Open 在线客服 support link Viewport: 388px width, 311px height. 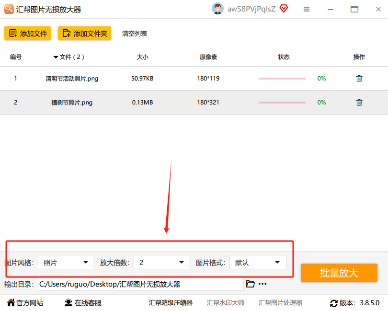pos(83,302)
